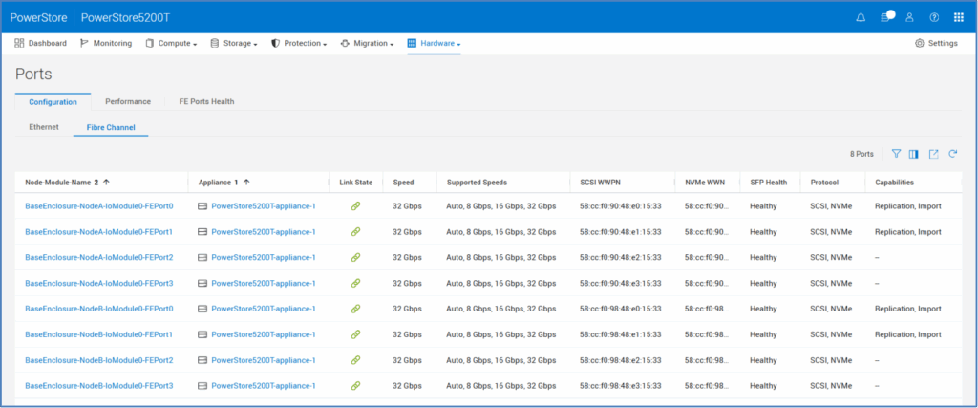This screenshot has height=408, width=978.
Task: Select the Configuration tab
Action: pos(53,101)
